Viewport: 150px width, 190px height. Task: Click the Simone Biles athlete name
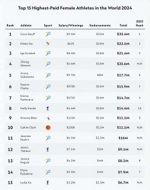29,118
